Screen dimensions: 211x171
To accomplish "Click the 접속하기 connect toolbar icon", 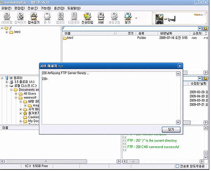I will pos(20,18).
